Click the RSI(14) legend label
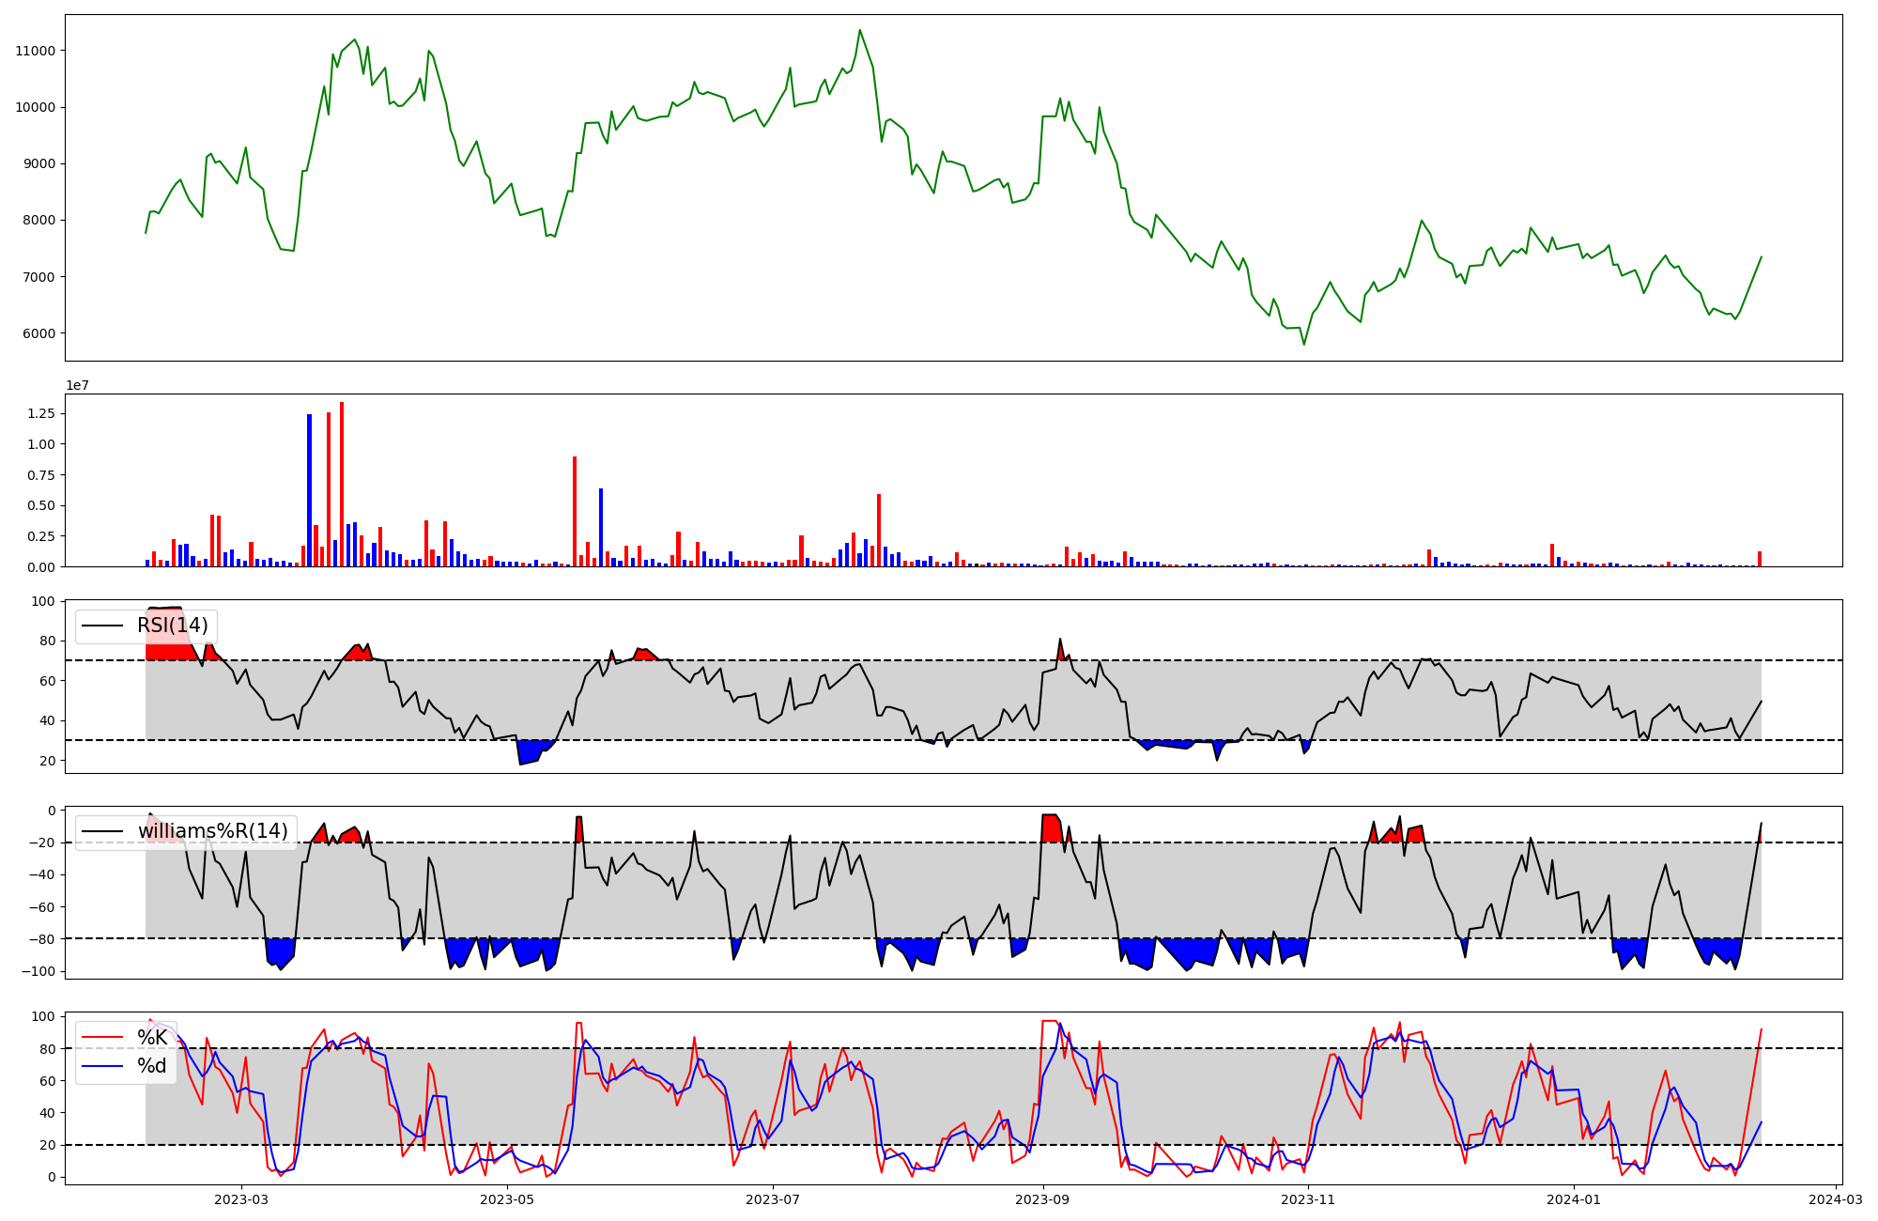The image size is (1878, 1221). coord(173,626)
